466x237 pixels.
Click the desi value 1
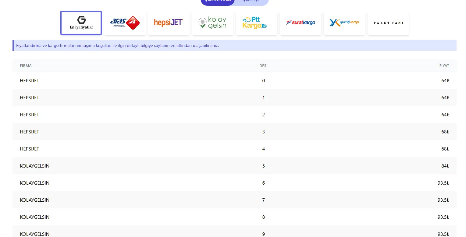pyautogui.click(x=264, y=98)
